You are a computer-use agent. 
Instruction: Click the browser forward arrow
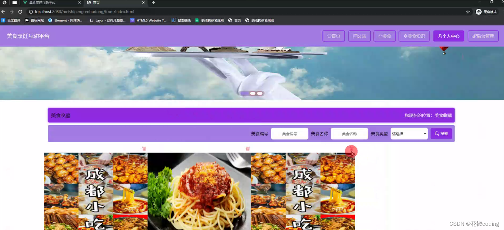click(12, 12)
